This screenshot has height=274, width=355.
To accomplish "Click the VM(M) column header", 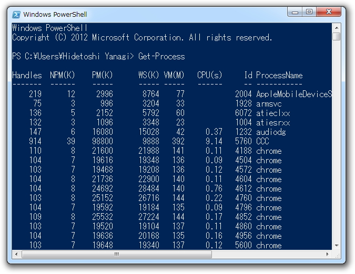I will click(174, 75).
